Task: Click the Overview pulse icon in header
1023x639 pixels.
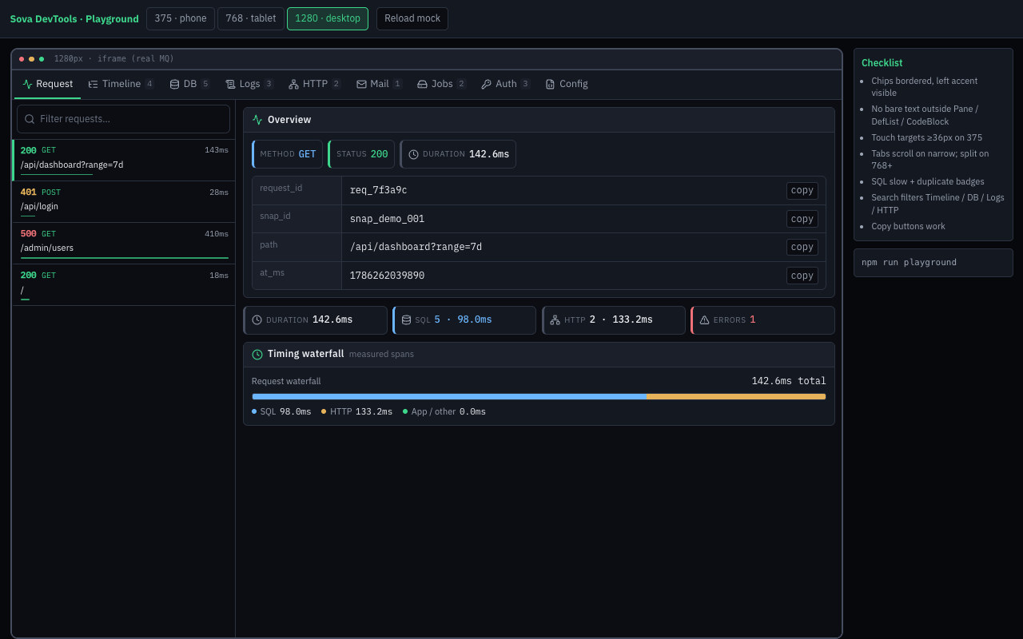Action: tap(257, 120)
